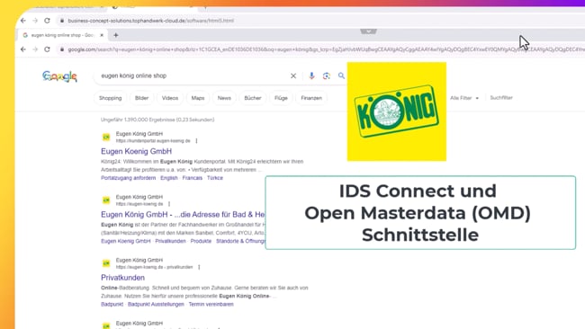Image resolution: width=585 pixels, height=329 pixels.
Task: Open three-dot menu of kundenportal result
Action: 196,141
